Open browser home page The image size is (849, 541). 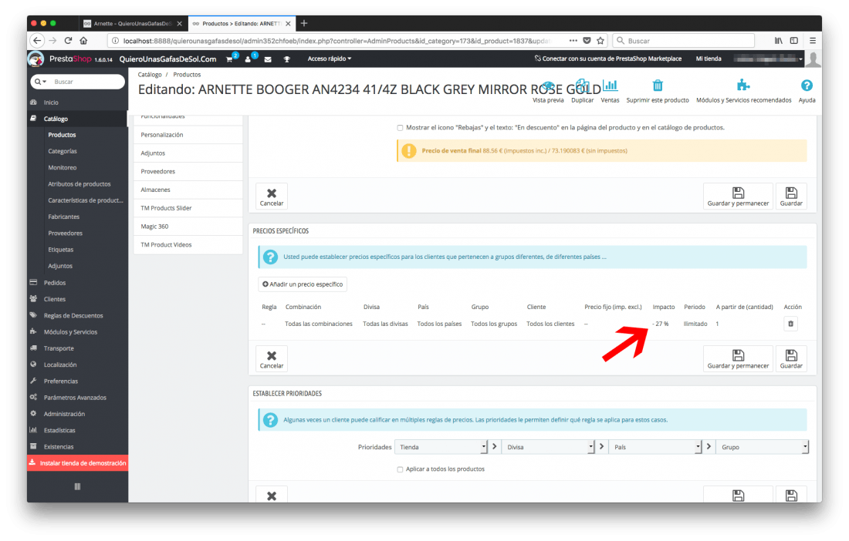tap(84, 41)
